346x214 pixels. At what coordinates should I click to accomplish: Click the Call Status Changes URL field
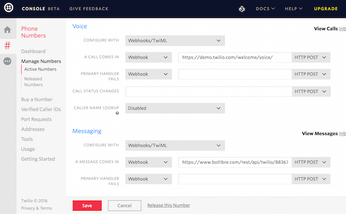click(209, 92)
